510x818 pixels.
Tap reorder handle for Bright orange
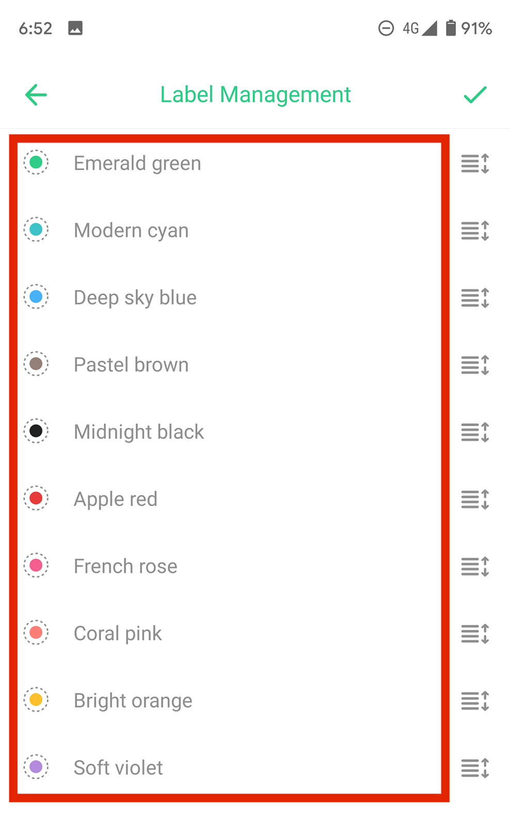click(475, 701)
